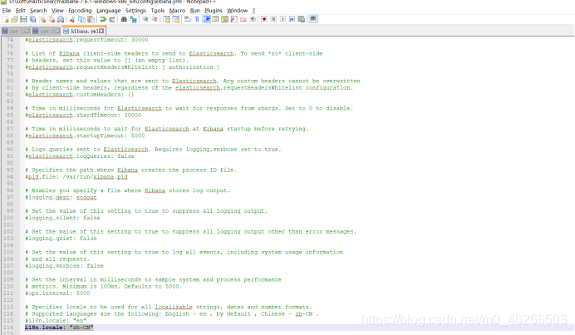Click the #logging.verbose: false line

(64, 266)
